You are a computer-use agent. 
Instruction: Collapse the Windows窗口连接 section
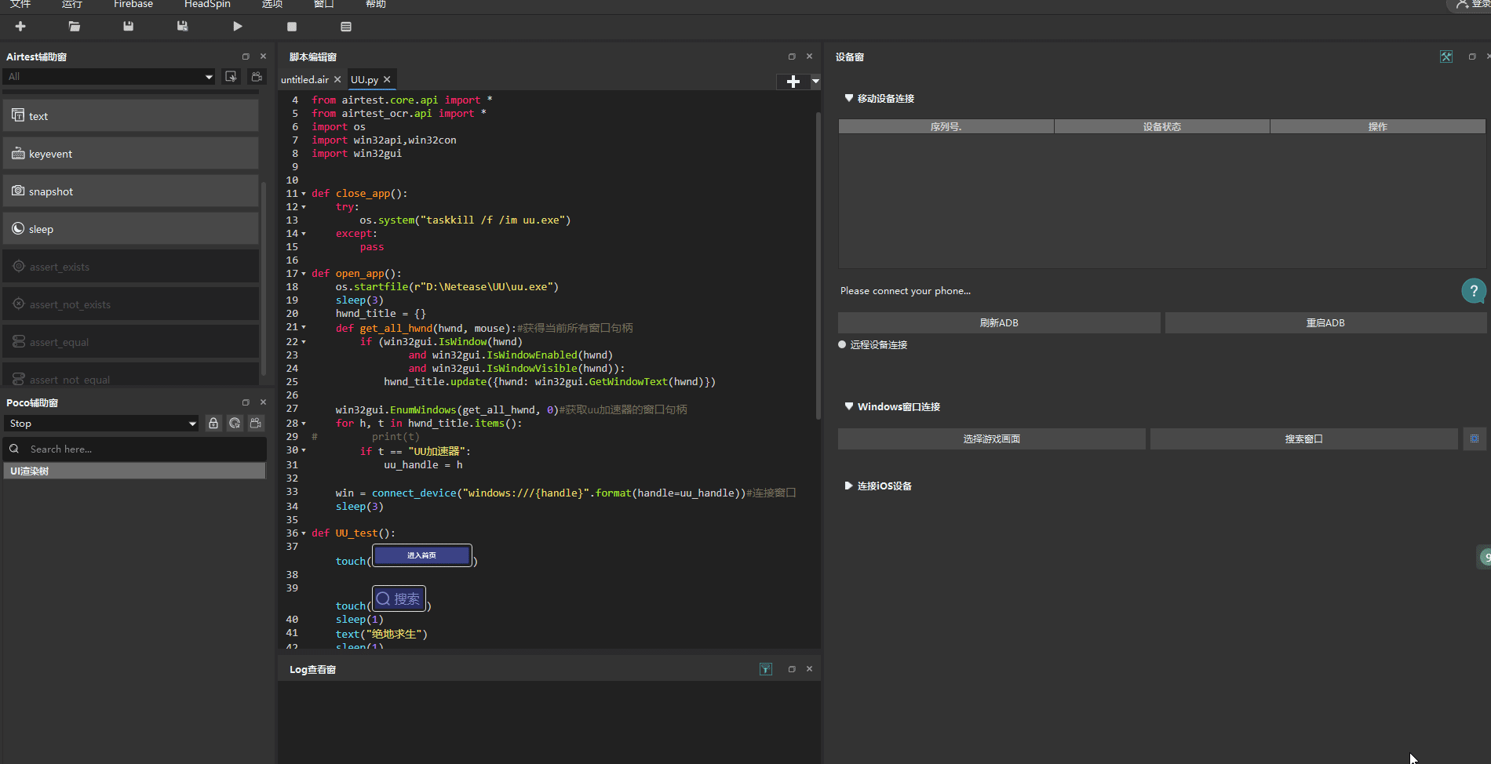click(848, 406)
